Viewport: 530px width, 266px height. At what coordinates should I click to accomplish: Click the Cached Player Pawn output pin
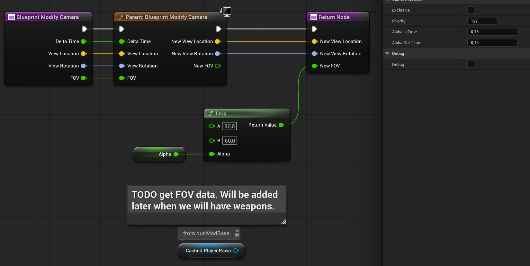[236, 251]
